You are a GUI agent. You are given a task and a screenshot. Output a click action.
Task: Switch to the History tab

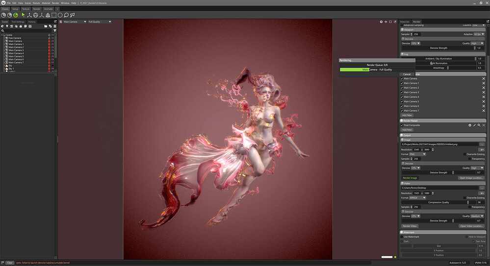tap(32, 22)
